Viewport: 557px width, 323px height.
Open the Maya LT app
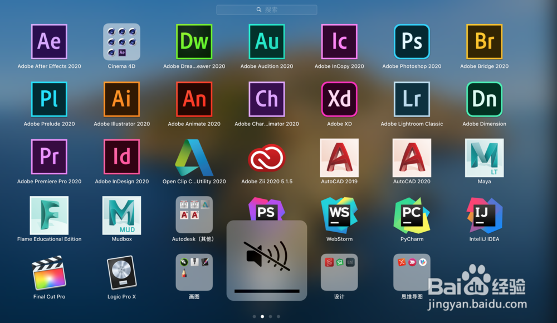pyautogui.click(x=484, y=158)
